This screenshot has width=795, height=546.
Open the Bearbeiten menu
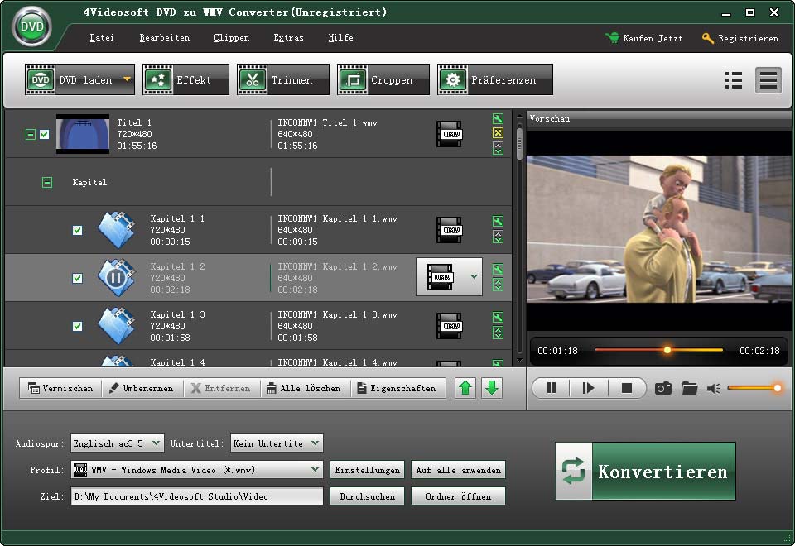164,38
